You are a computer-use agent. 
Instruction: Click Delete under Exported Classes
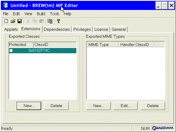pyautogui.click(x=56, y=106)
